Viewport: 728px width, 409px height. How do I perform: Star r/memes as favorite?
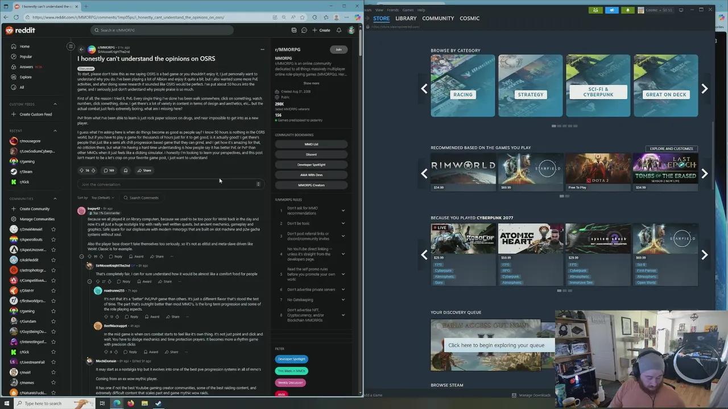point(53,383)
